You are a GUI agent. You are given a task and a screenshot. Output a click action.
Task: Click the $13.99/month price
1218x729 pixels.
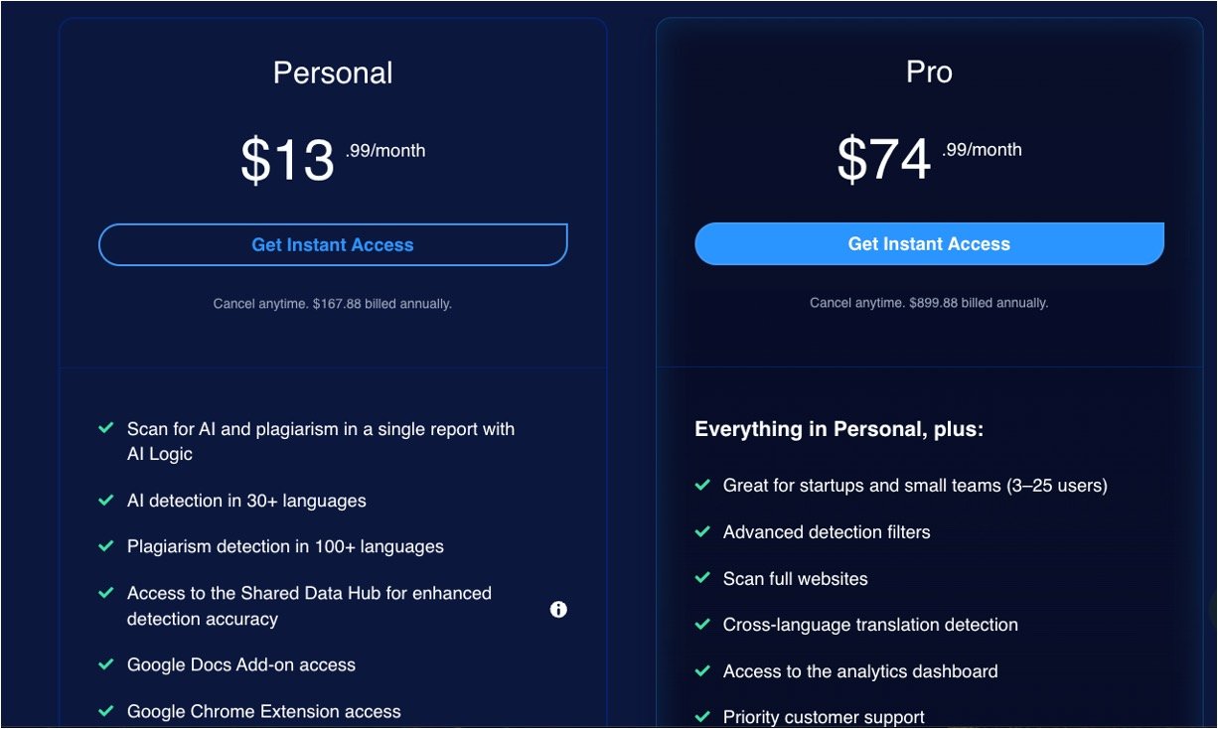tap(333, 159)
